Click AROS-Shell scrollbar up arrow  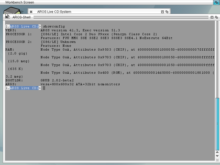[217, 152]
